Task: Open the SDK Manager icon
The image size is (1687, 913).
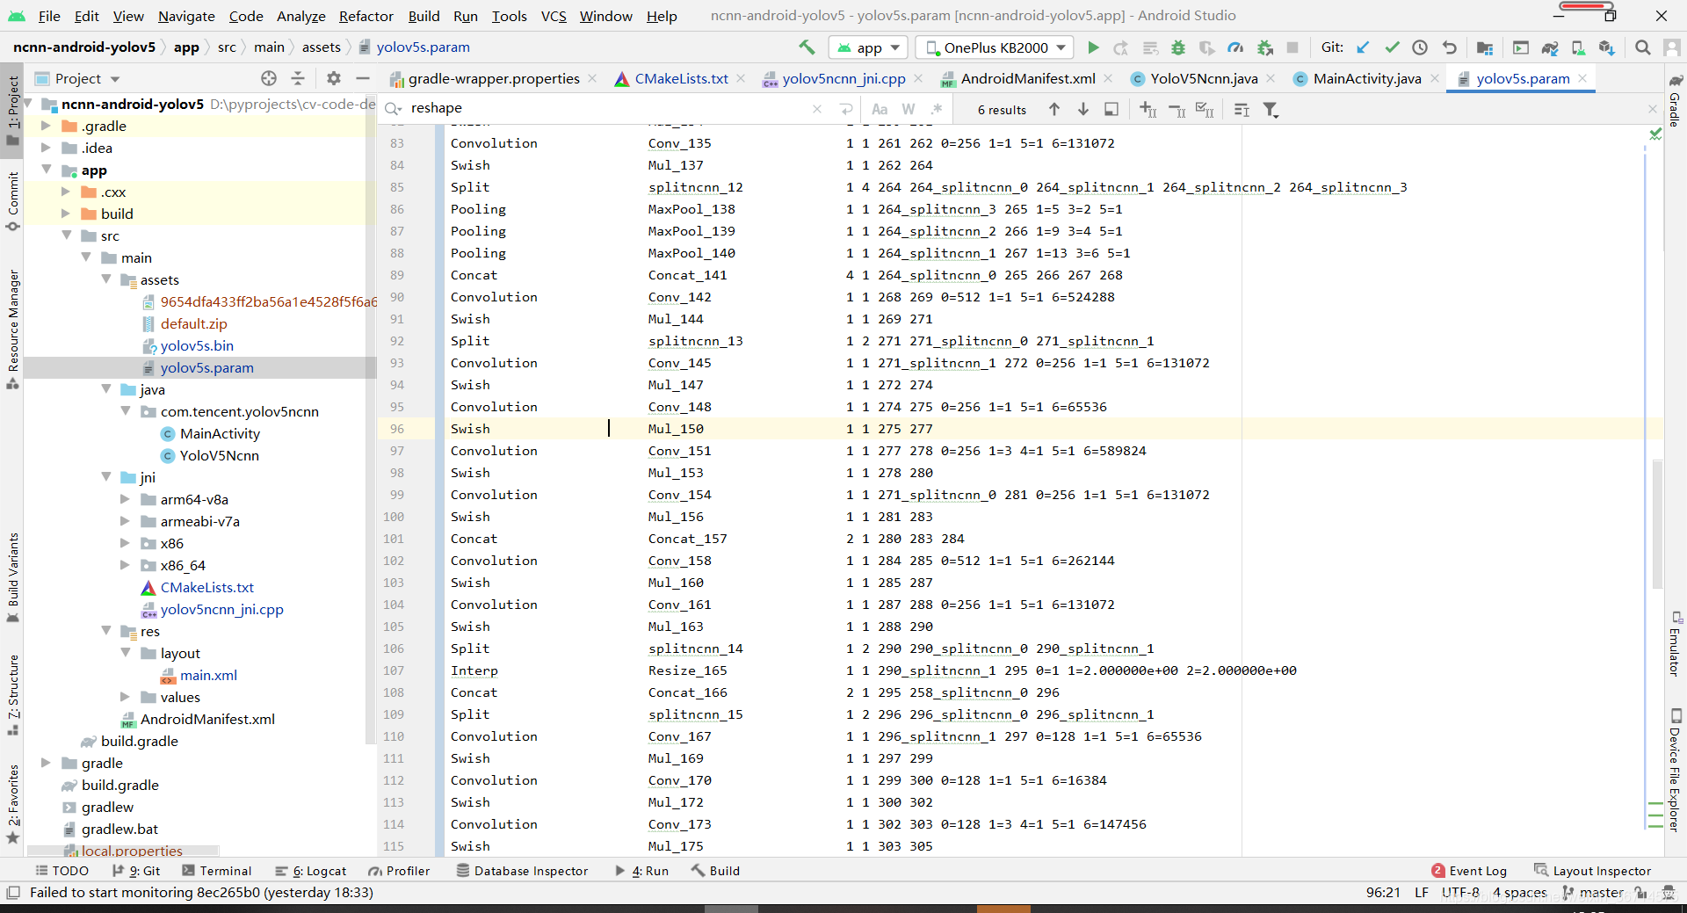Action: click(x=1607, y=47)
